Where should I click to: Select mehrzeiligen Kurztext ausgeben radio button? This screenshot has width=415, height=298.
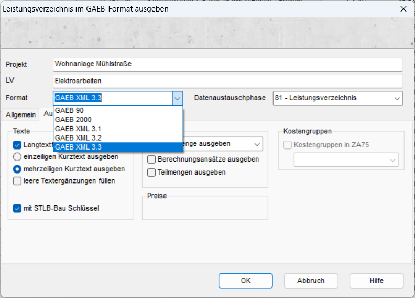pyautogui.click(x=17, y=169)
